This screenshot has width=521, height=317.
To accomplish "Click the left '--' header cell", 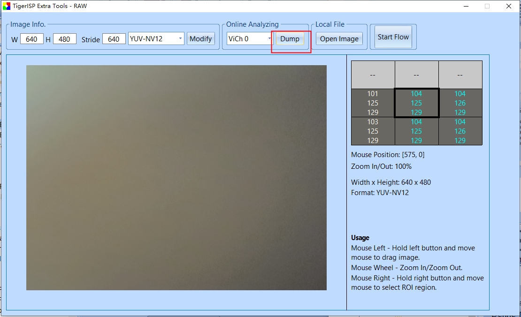I will pos(373,75).
